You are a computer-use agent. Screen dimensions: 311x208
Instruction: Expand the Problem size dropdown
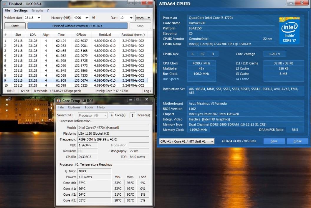point(39,18)
